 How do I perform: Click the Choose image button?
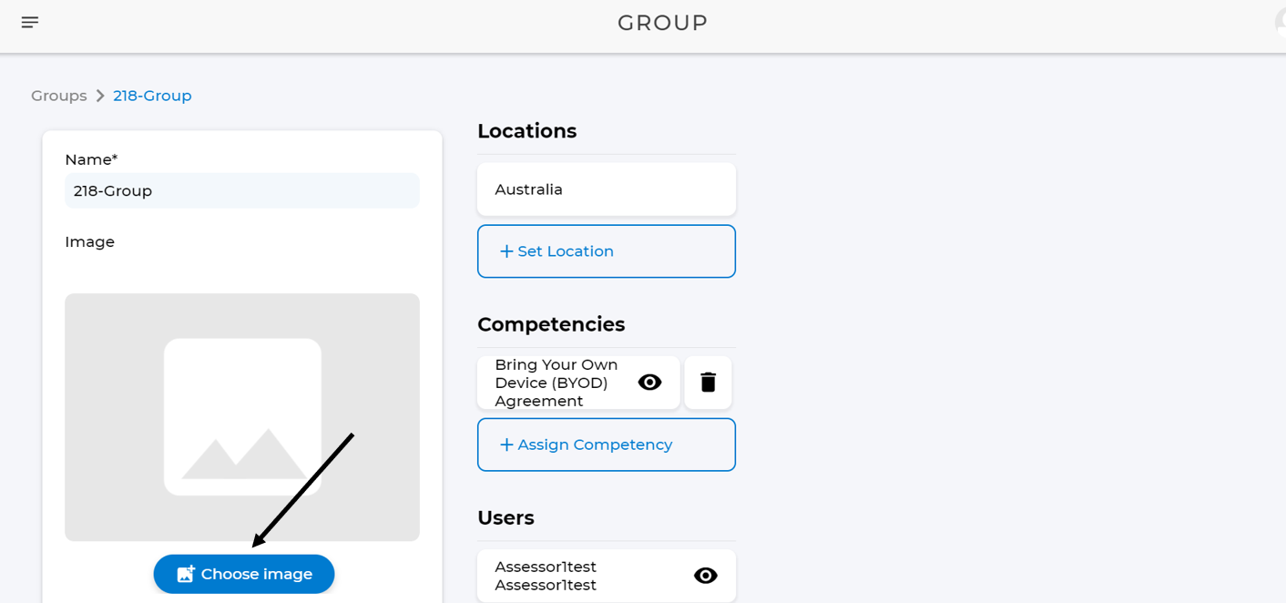tap(244, 574)
